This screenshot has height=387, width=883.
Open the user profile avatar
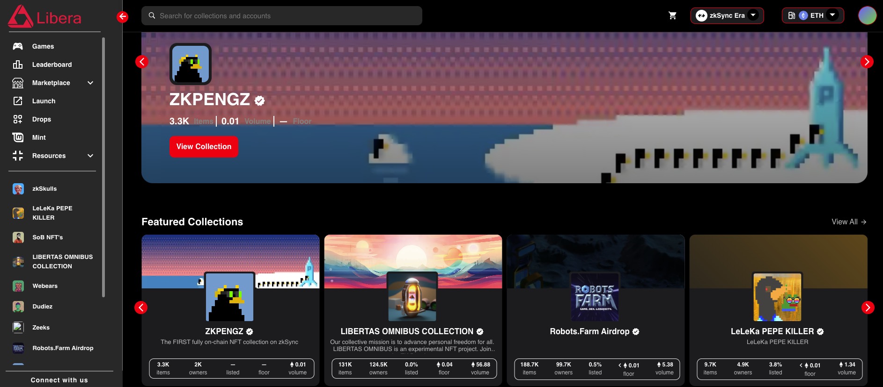click(867, 15)
